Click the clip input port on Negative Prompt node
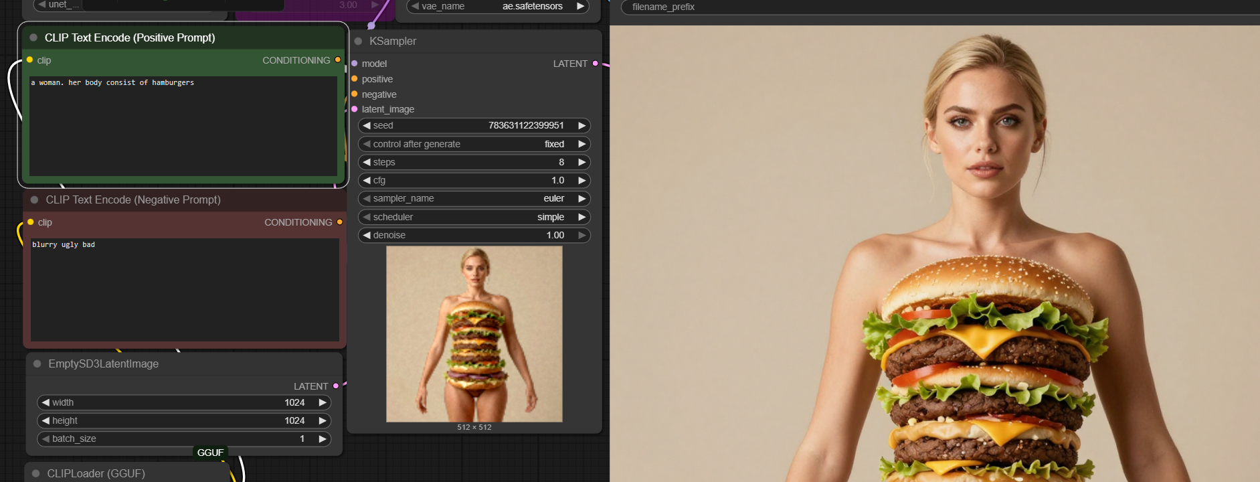 pos(31,222)
